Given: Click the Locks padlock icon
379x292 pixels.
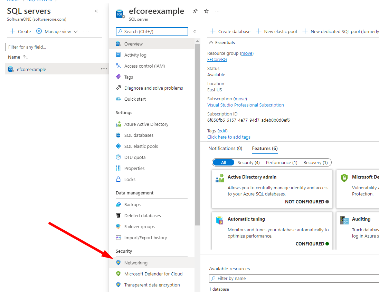Looking at the screenshot, I should [x=118, y=179].
